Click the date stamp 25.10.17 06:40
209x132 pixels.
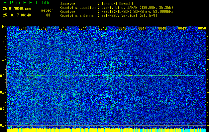(x=17, y=15)
